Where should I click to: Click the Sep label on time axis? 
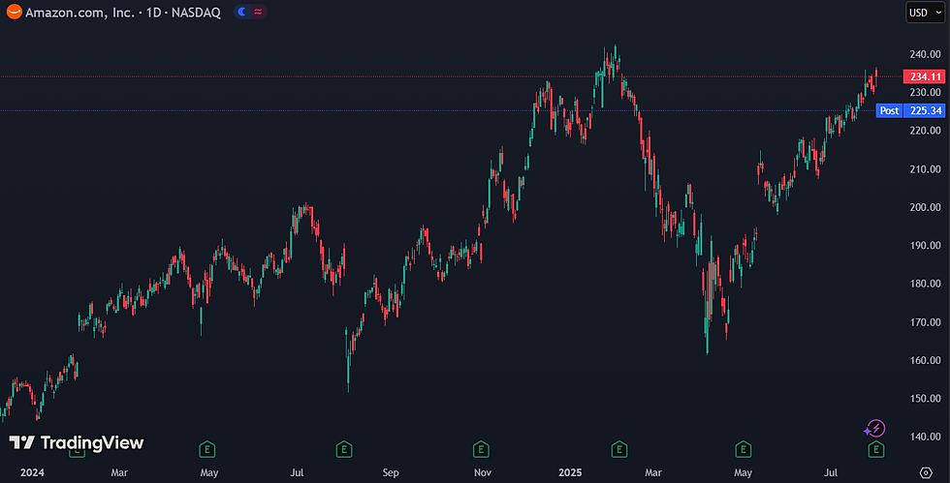[391, 472]
